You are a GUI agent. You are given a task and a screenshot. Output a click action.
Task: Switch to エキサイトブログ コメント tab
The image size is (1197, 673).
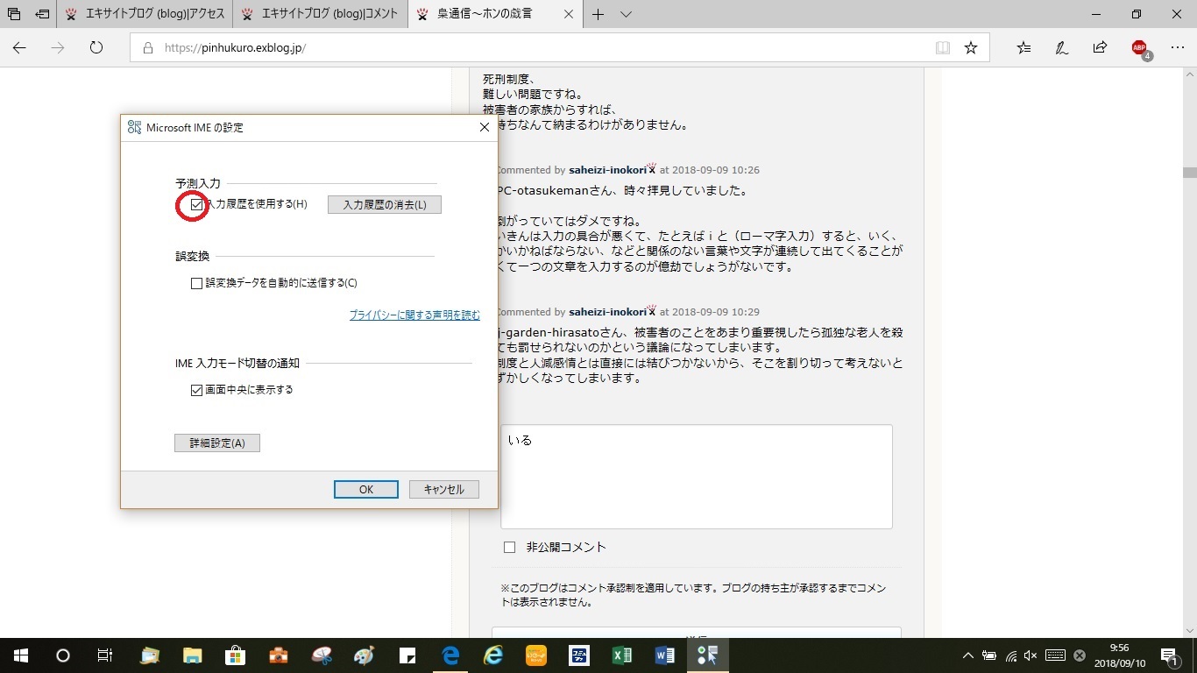(320, 14)
